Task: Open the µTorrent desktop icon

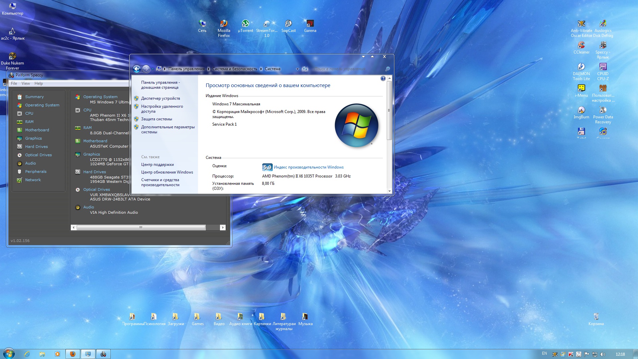Action: 245,24
